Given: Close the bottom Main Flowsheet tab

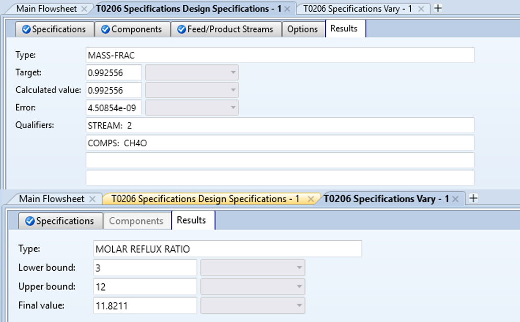Looking at the screenshot, I should (x=92, y=199).
